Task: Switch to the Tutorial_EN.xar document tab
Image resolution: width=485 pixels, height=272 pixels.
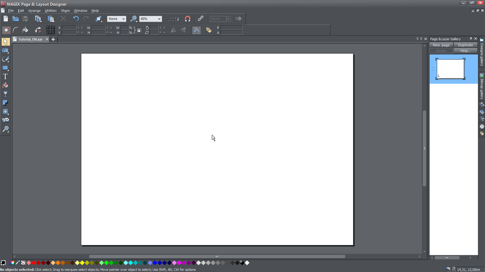Action: pyautogui.click(x=30, y=39)
